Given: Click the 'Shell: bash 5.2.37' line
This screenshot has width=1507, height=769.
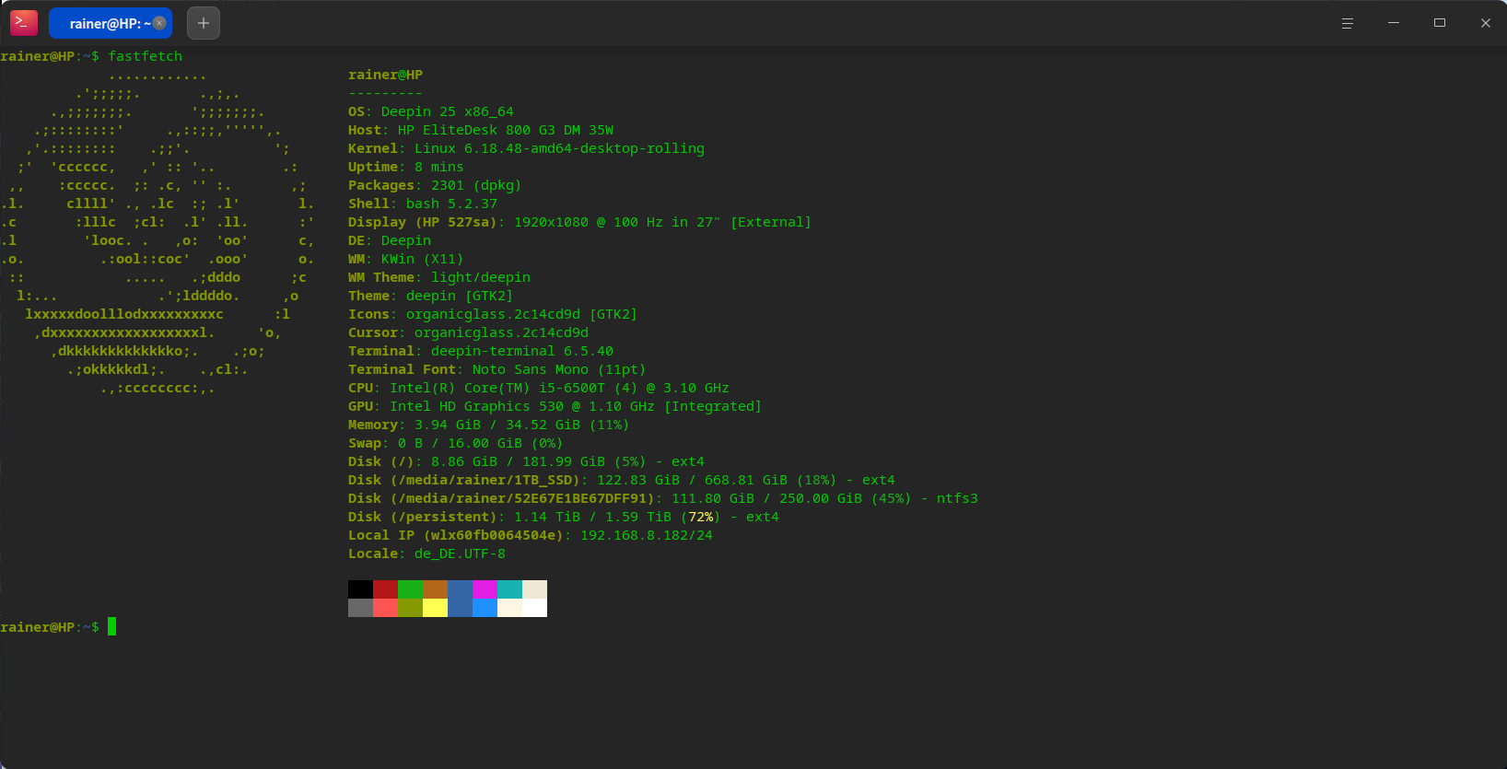Looking at the screenshot, I should tap(423, 204).
